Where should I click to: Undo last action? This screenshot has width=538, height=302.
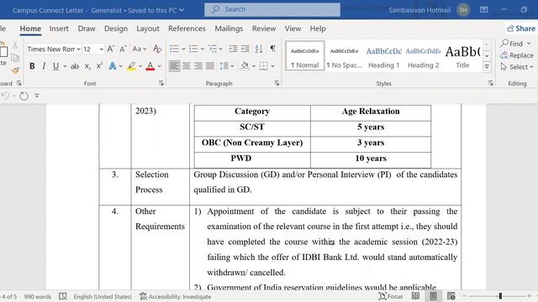[x=5, y=96]
